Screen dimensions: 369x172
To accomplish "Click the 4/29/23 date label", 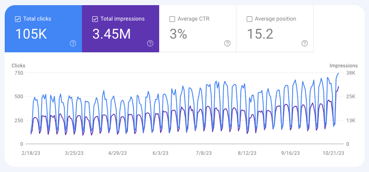I will pos(118,153).
